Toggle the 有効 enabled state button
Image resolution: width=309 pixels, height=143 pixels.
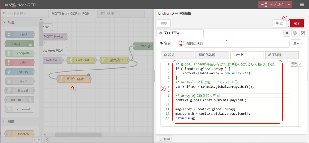[165, 139]
